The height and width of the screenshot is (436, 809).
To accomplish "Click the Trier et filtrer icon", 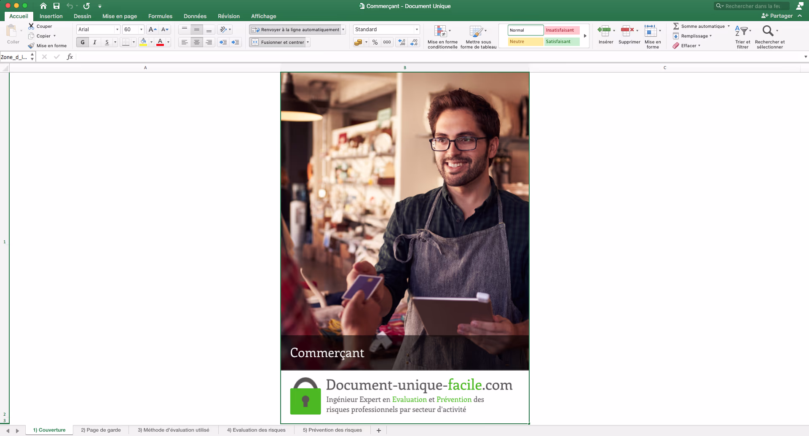I will [742, 37].
